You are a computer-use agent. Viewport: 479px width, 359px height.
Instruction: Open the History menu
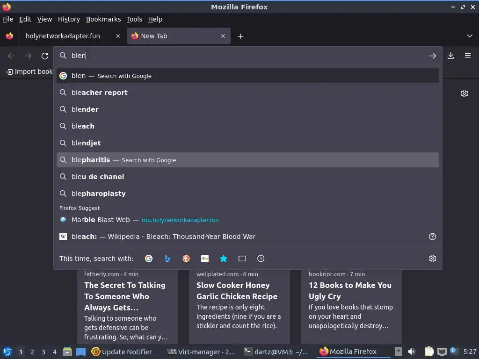(x=69, y=19)
